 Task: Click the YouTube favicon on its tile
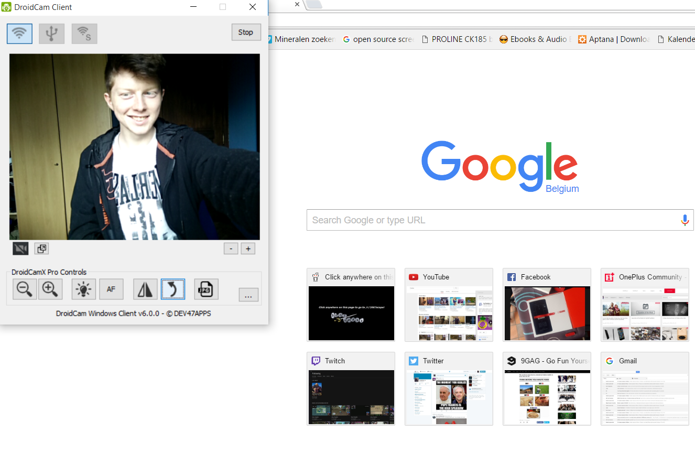pos(414,277)
